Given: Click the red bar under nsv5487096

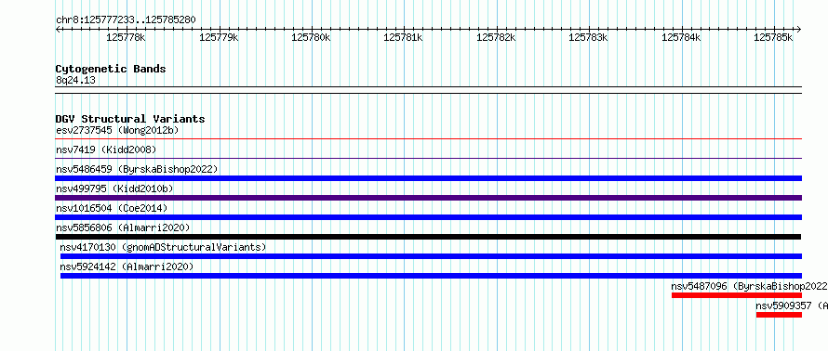Looking at the screenshot, I should point(737,295).
